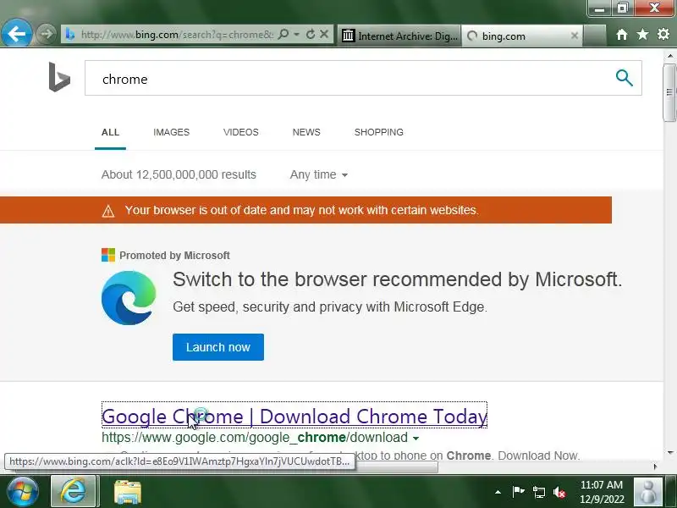
Task: Click the network tray icon
Action: point(538,492)
